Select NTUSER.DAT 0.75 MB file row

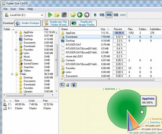point(111,45)
